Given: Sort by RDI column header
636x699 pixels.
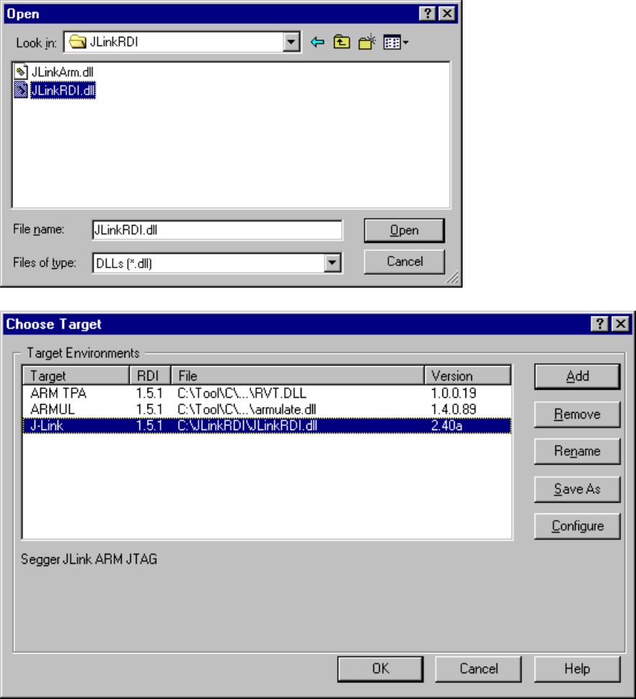Looking at the screenshot, I should (150, 375).
